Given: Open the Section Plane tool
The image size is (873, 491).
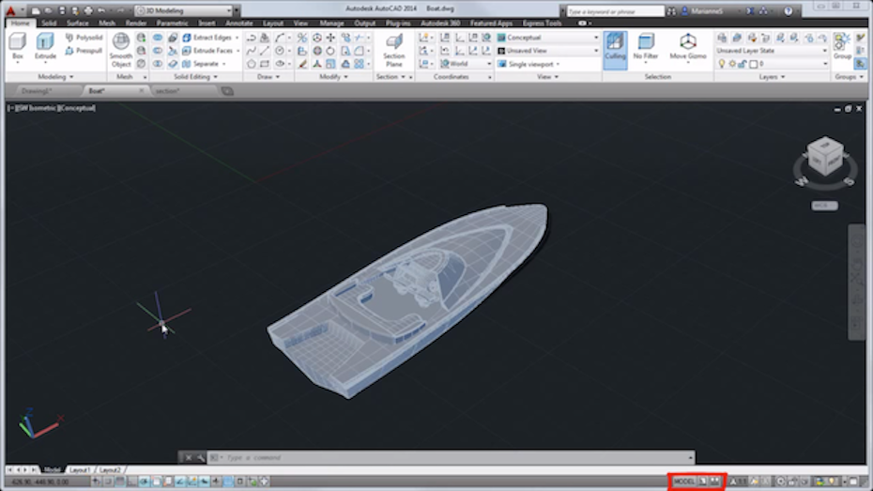Looking at the screenshot, I should pyautogui.click(x=394, y=47).
